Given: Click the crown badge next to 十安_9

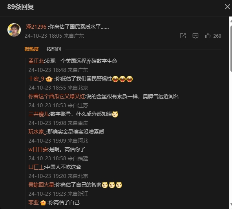Looking at the screenshot, I should [49, 79].
